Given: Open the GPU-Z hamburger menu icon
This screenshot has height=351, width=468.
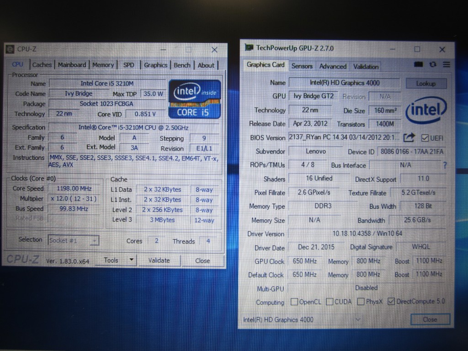Looking at the screenshot, I should tap(447, 65).
